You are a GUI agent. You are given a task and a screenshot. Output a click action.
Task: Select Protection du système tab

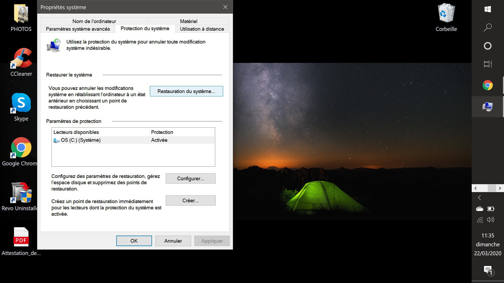145,29
